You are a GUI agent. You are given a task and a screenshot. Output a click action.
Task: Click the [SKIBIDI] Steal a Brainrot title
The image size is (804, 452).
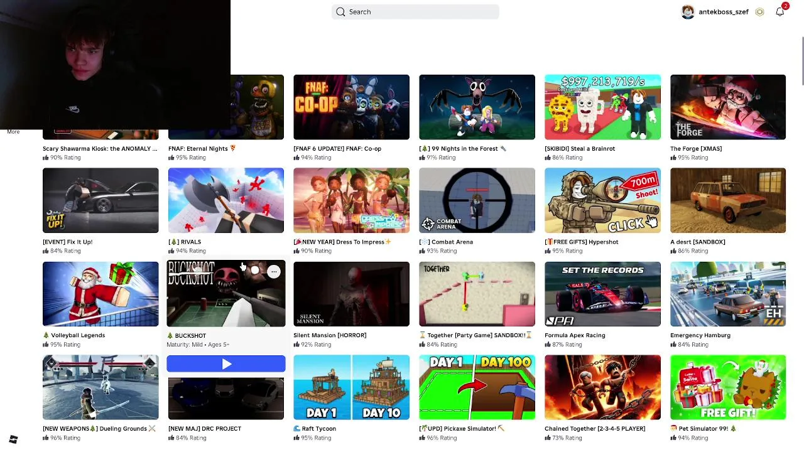point(580,149)
